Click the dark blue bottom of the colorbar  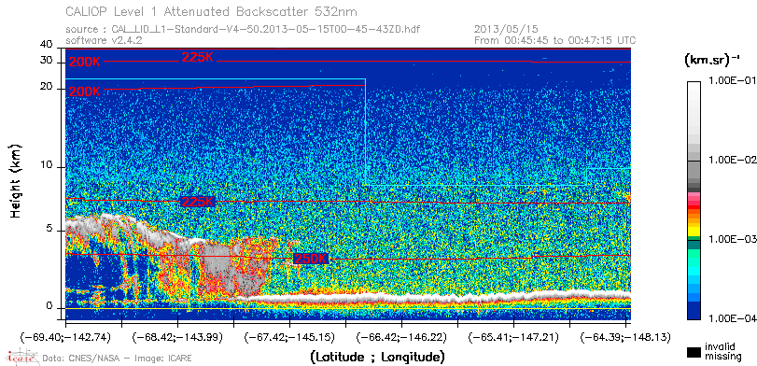click(x=694, y=312)
